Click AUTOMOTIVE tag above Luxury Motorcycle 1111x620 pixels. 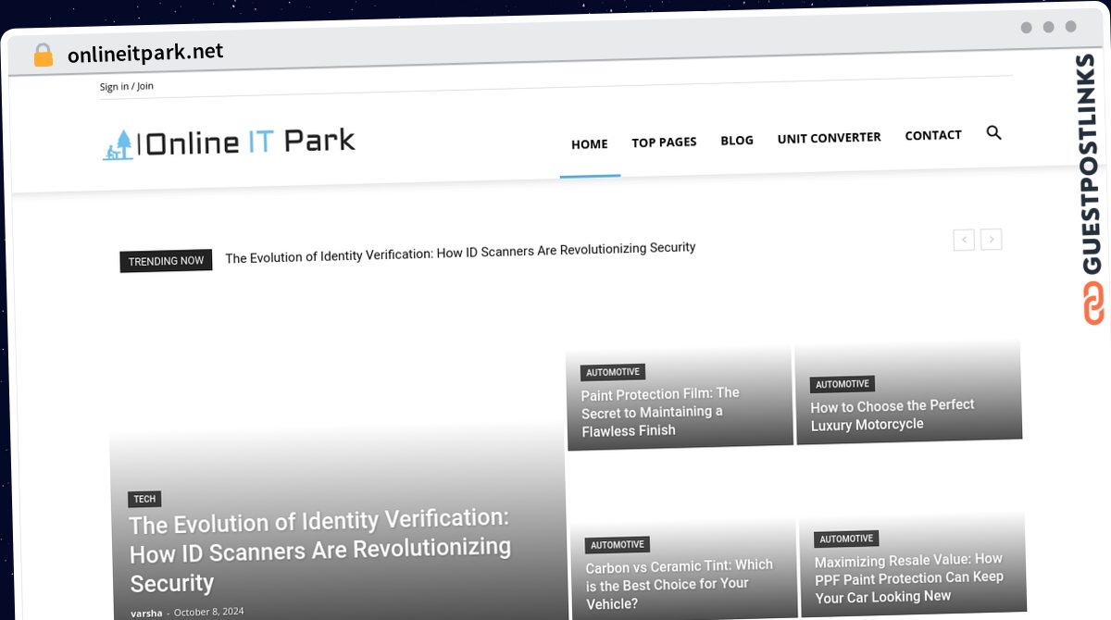pos(843,384)
